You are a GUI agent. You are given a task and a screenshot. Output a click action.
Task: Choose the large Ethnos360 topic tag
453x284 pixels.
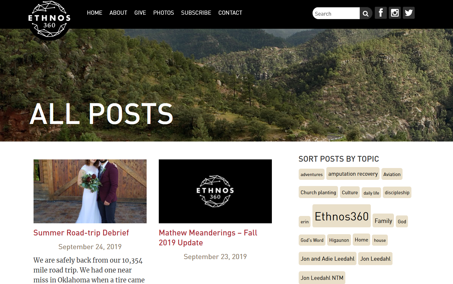point(342,216)
